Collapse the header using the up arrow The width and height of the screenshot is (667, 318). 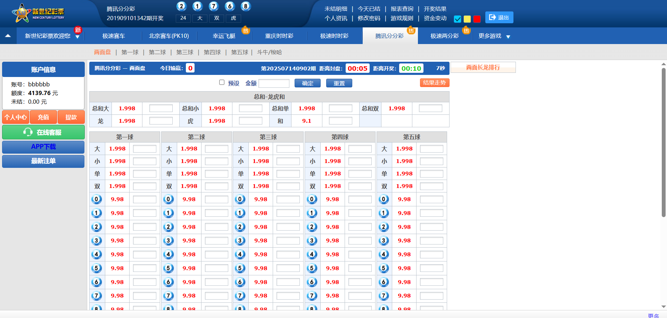tap(8, 36)
